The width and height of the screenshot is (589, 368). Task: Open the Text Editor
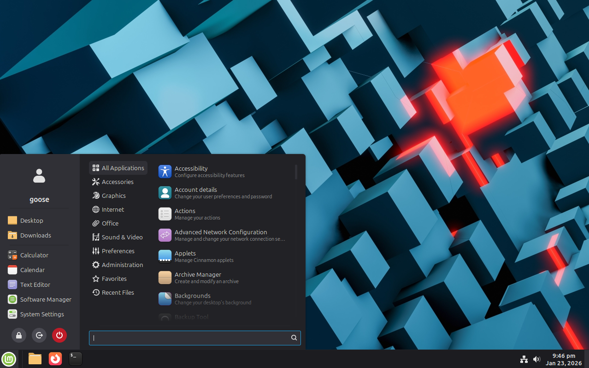pyautogui.click(x=35, y=285)
